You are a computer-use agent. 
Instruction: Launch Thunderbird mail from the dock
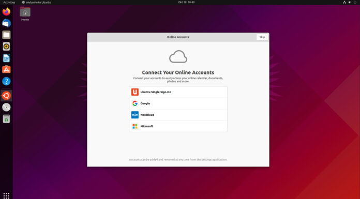point(6,23)
